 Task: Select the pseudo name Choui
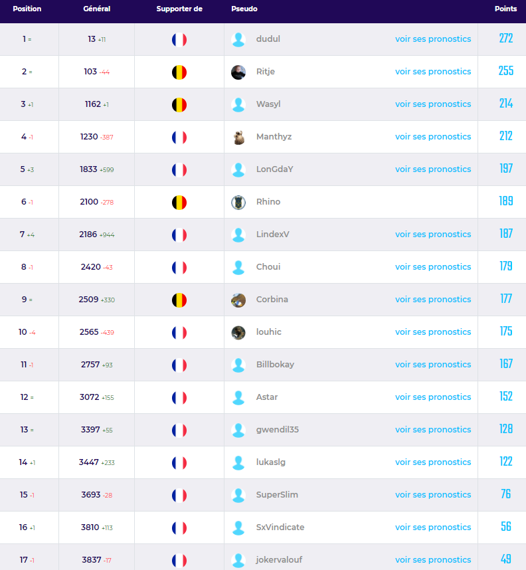268,267
